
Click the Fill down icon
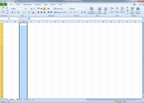(x=127, y=11)
